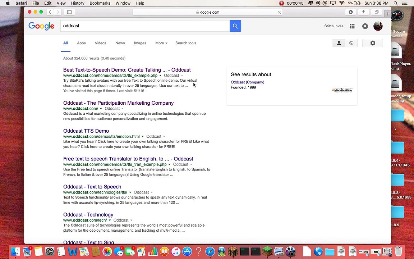The image size is (414, 259).
Task: Switch to the News search tab
Action: click(120, 43)
